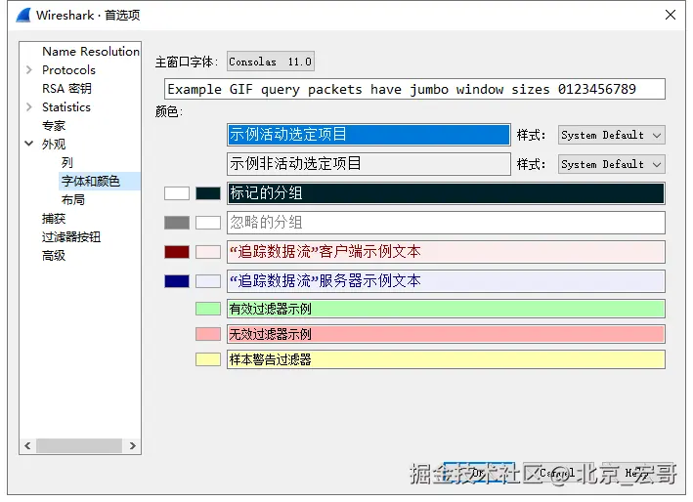
Task: Click the Consolas 11.0 font button
Action: (x=271, y=62)
